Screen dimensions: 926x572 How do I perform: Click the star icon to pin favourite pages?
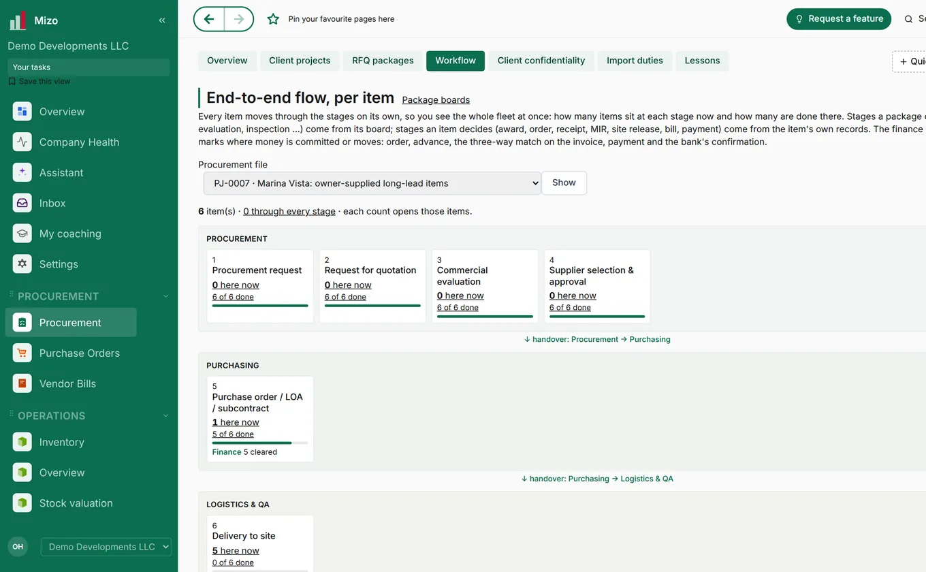click(273, 19)
